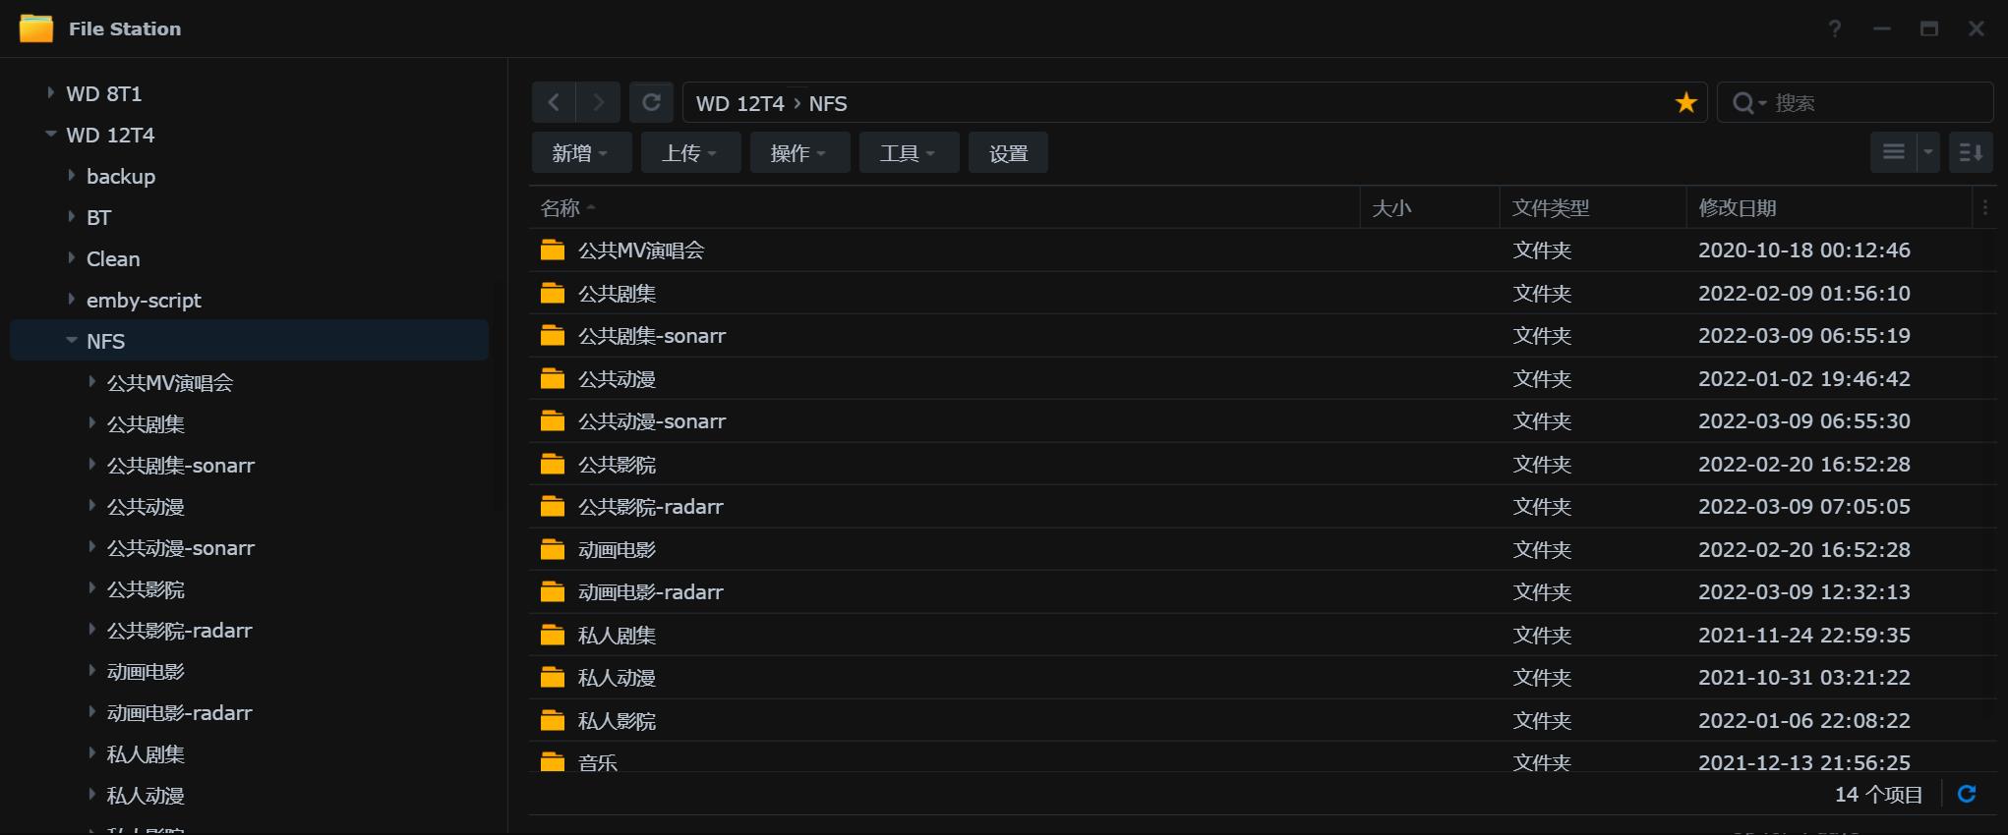
Task: Expand the WD 8T1 tree node
Action: [x=50, y=92]
